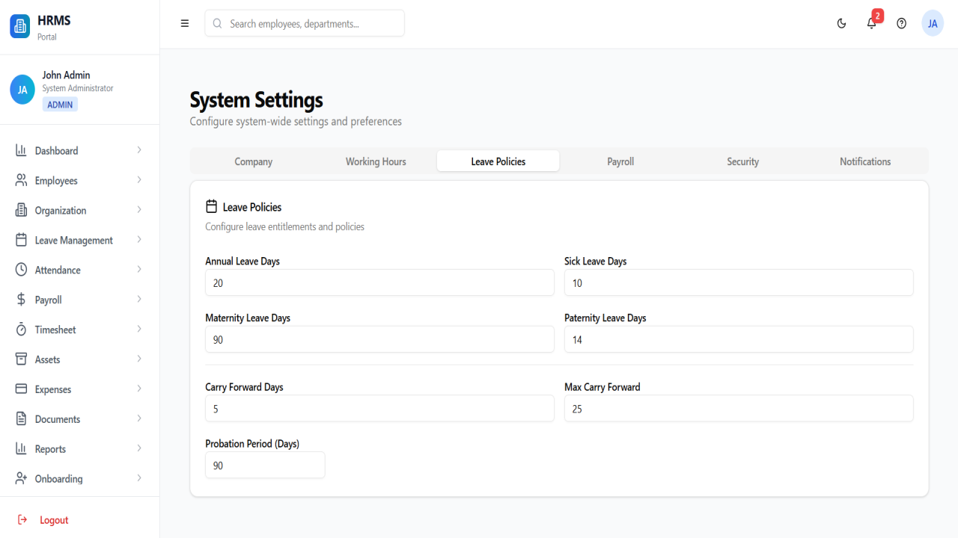Open the Timesheet stopwatch icon in sidebar
The width and height of the screenshot is (958, 538).
point(21,330)
